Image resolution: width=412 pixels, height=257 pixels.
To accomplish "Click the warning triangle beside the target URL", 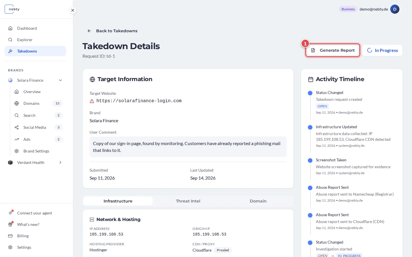I will tap(92, 101).
